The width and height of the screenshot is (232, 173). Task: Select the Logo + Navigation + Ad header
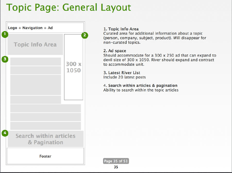[45, 28]
